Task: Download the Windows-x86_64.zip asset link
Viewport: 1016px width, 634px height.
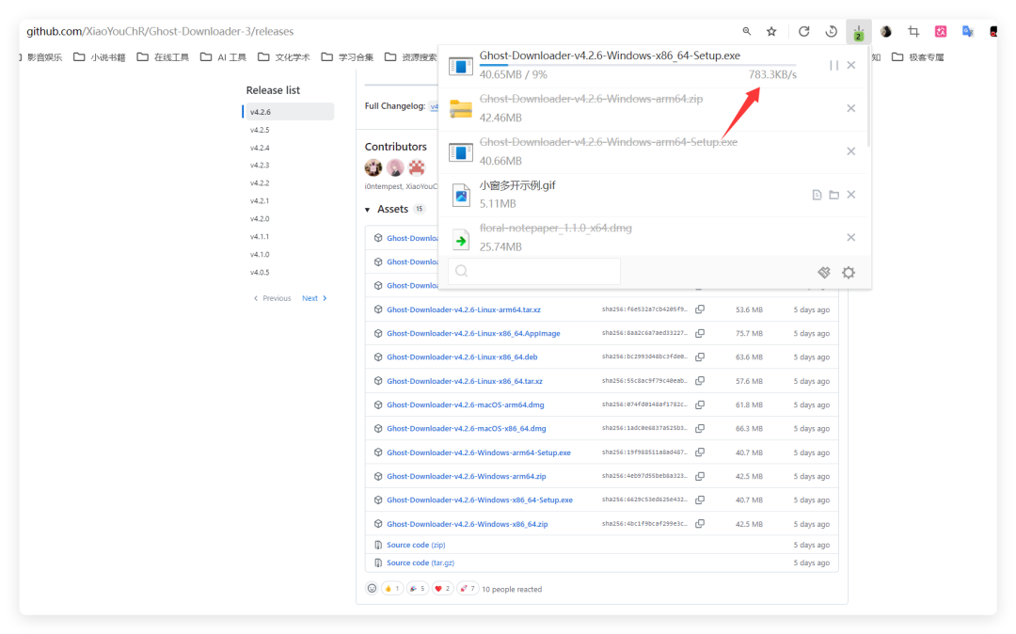Action: coord(468,524)
